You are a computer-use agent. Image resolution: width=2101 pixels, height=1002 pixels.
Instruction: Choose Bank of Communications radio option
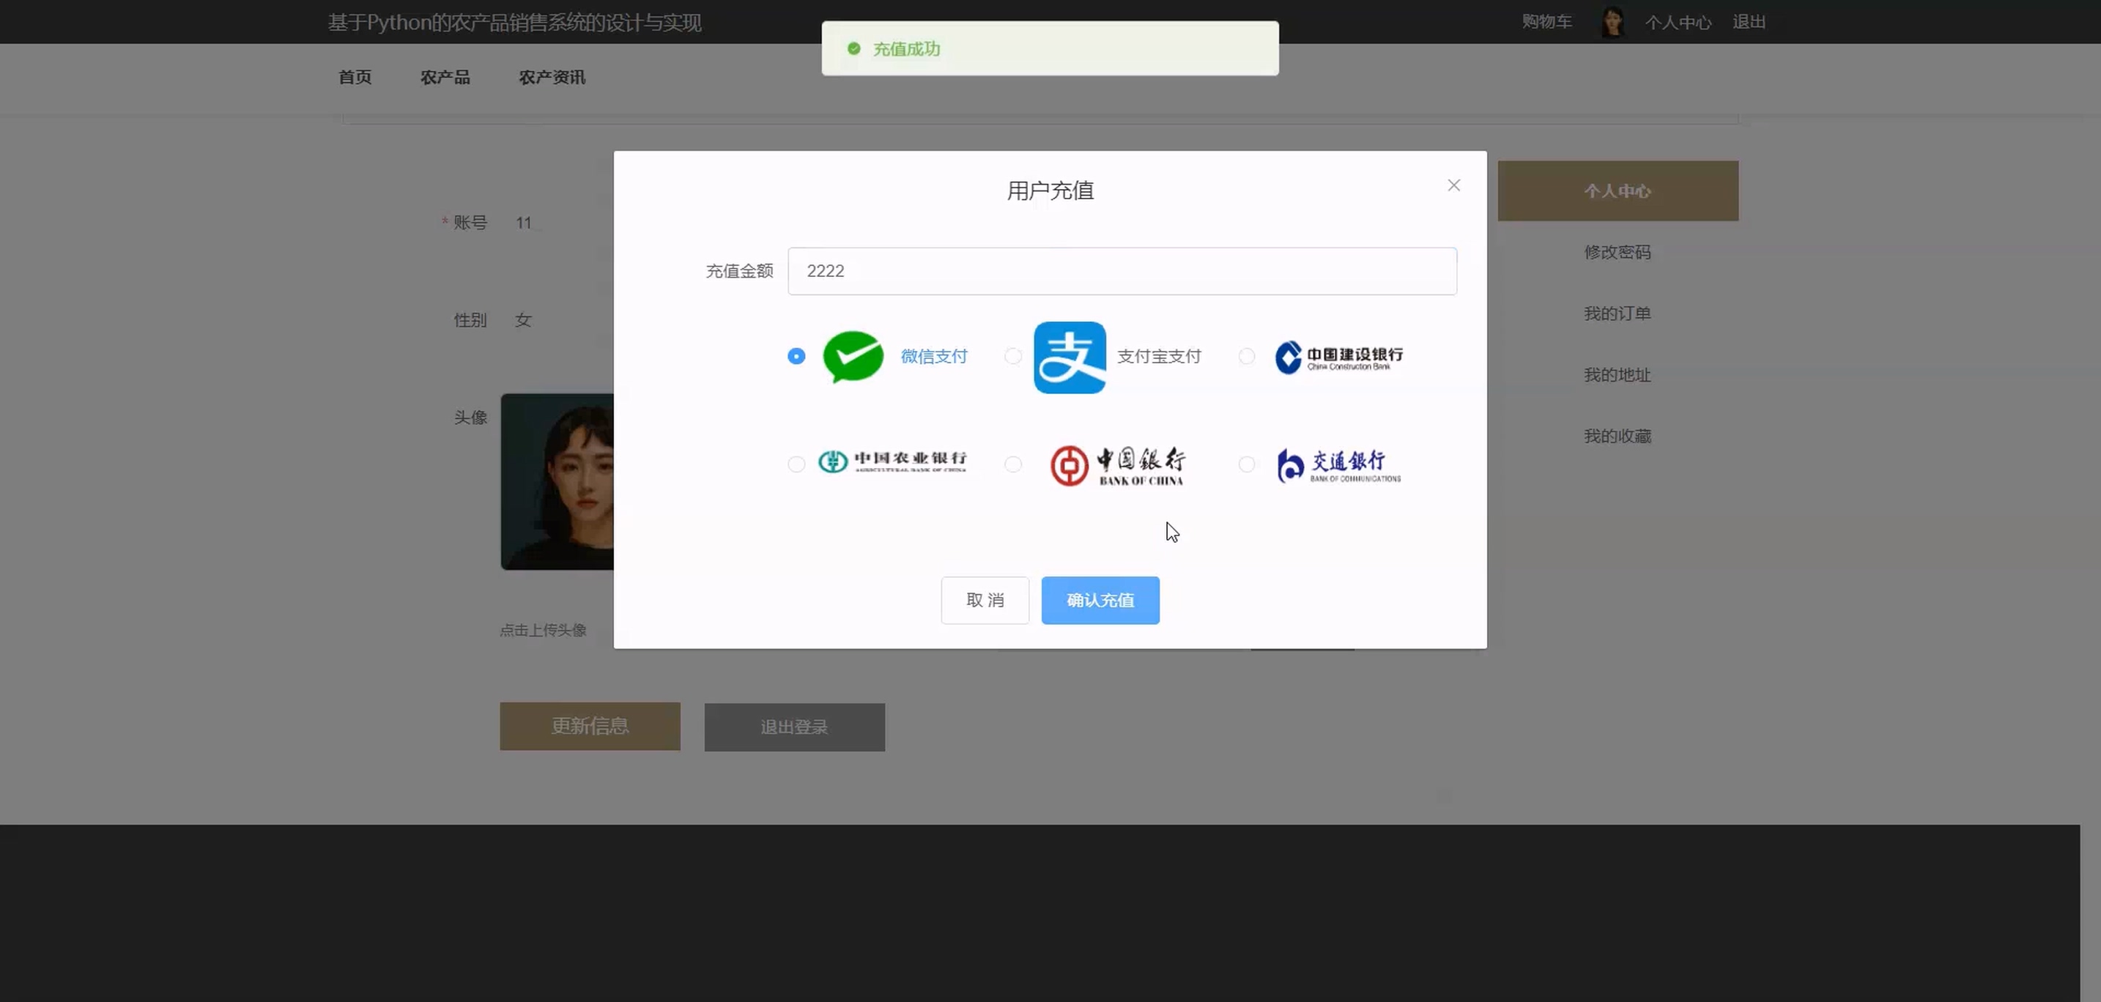coord(1246,464)
